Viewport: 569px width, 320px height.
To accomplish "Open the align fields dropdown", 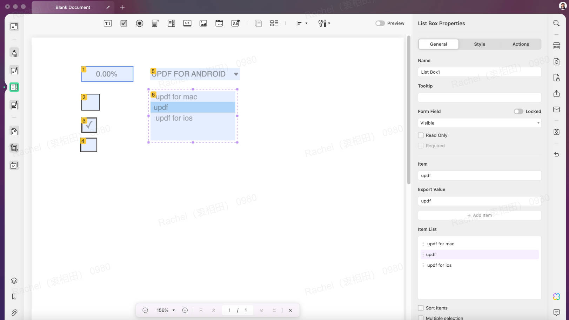I will pos(302,23).
